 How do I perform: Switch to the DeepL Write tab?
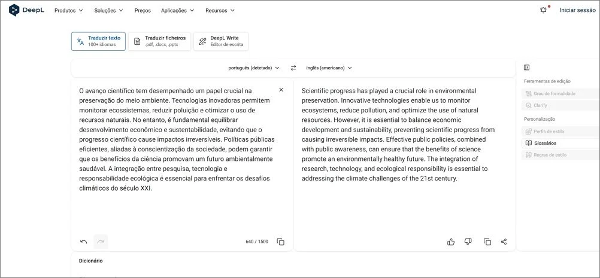(220, 41)
